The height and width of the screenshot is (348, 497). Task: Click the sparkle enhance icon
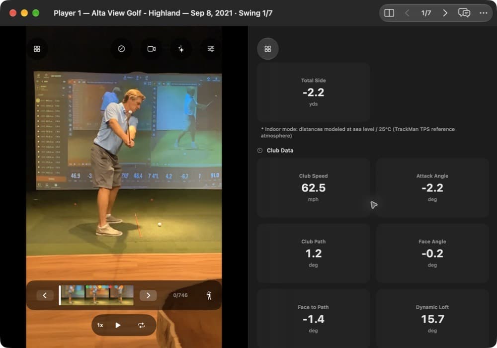181,49
